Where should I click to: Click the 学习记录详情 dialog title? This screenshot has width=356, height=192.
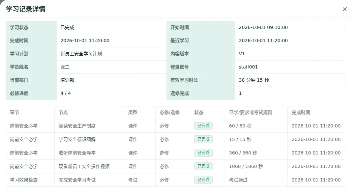click(26, 9)
